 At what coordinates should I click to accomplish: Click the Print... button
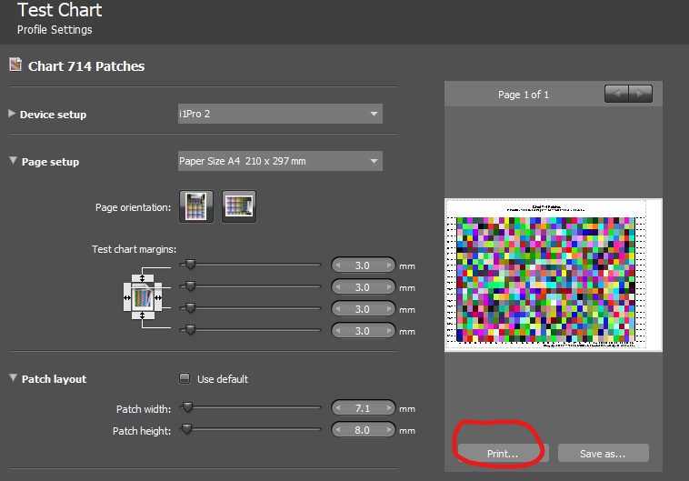[502, 453]
